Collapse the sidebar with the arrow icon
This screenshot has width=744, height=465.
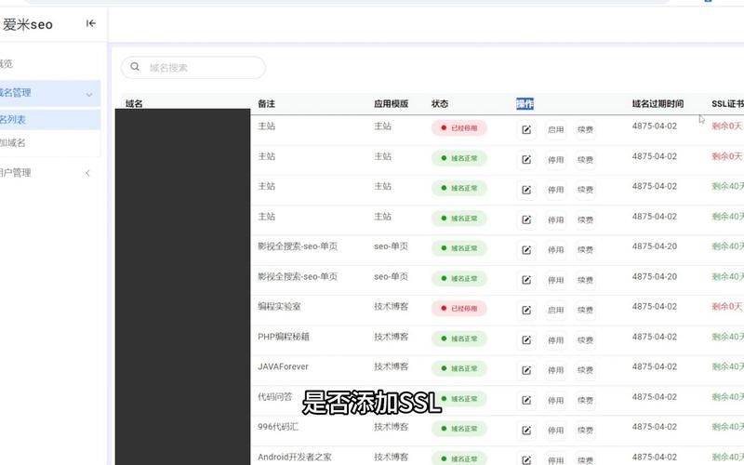[x=90, y=23]
